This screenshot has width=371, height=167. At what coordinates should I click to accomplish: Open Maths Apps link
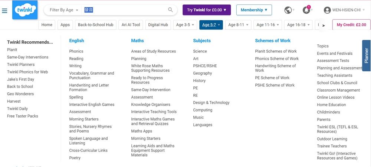coord(141,131)
